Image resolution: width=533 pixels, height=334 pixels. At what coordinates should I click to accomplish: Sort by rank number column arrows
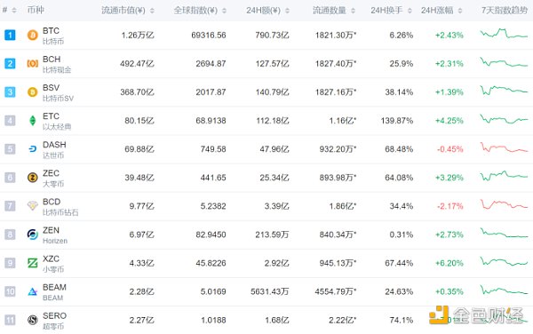click(14, 11)
